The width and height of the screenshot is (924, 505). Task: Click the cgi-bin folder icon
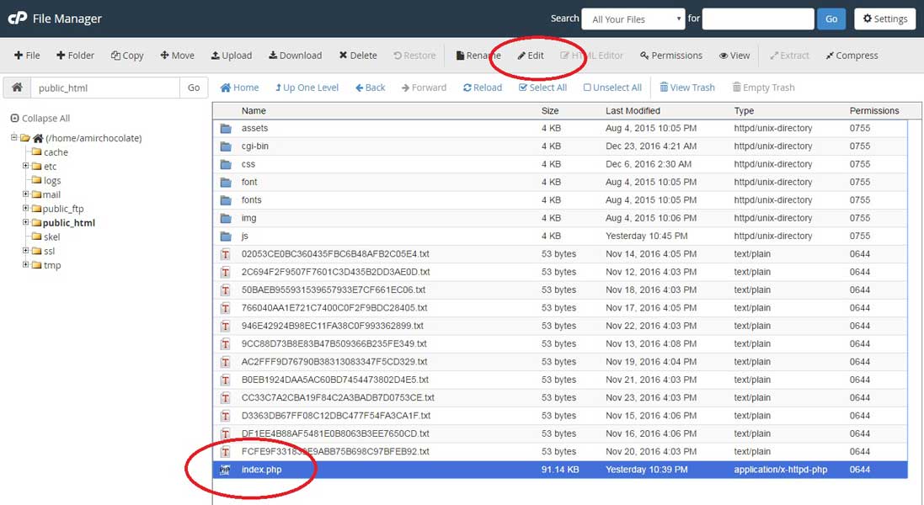click(x=226, y=146)
